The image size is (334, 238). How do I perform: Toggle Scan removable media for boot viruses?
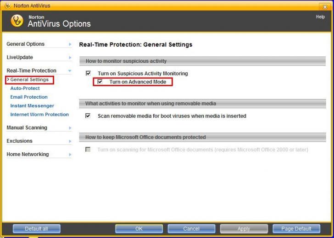88,116
